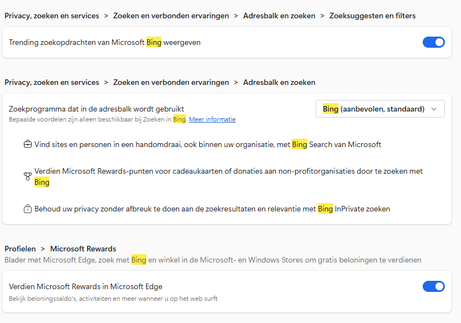
Task: Navigate to Profielen breadcrumb
Action: (x=20, y=249)
